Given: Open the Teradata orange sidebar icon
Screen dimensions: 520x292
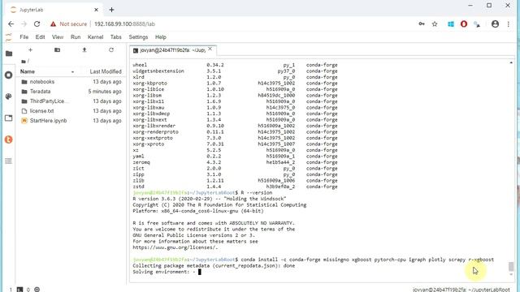Looking at the screenshot, I should [9, 140].
